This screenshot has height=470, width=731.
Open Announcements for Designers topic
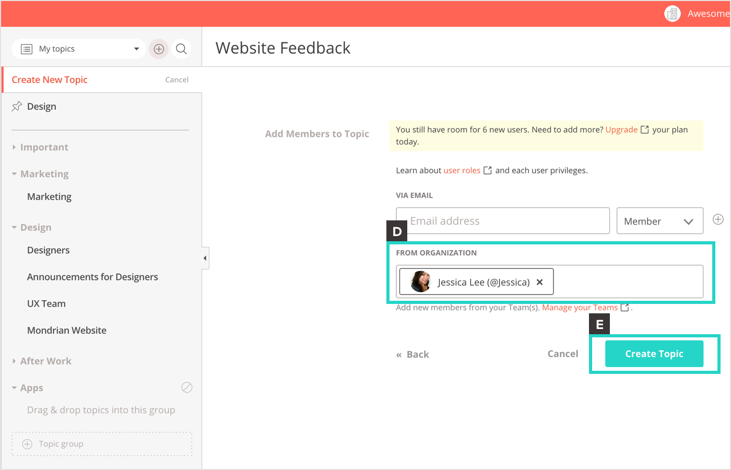point(92,277)
